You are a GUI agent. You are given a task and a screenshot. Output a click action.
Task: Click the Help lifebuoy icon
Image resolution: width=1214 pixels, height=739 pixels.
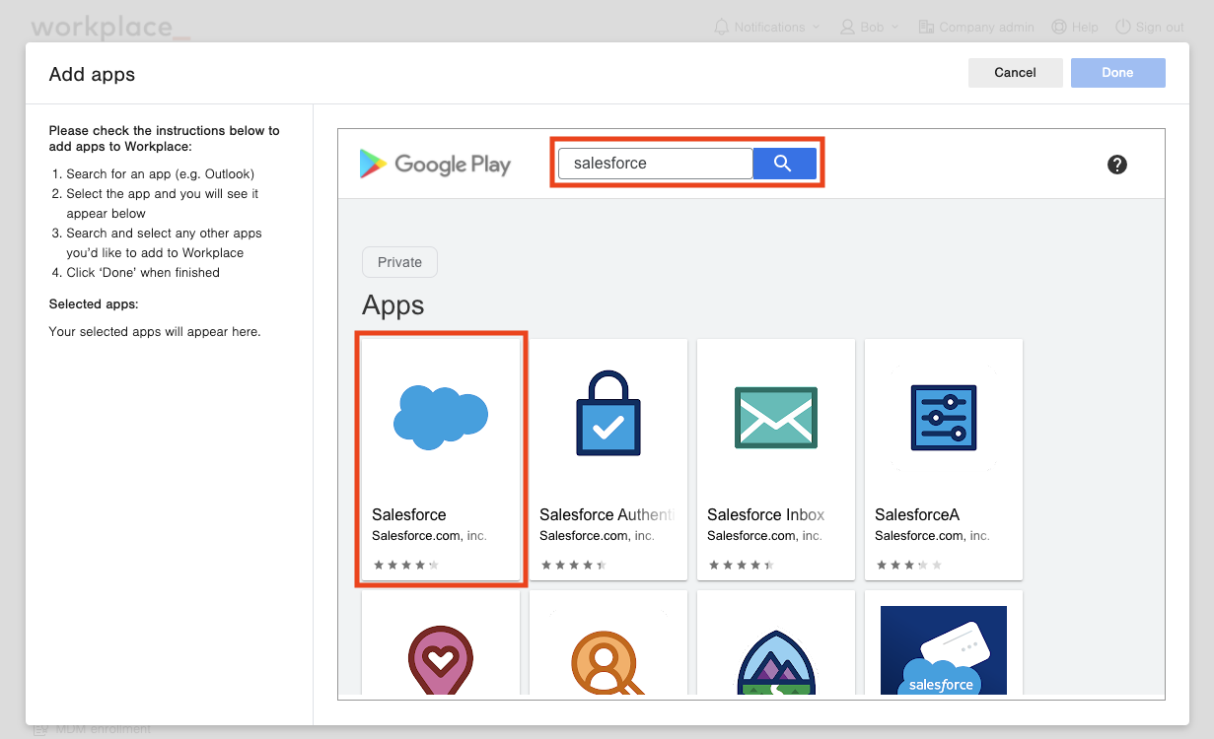coord(1059,27)
